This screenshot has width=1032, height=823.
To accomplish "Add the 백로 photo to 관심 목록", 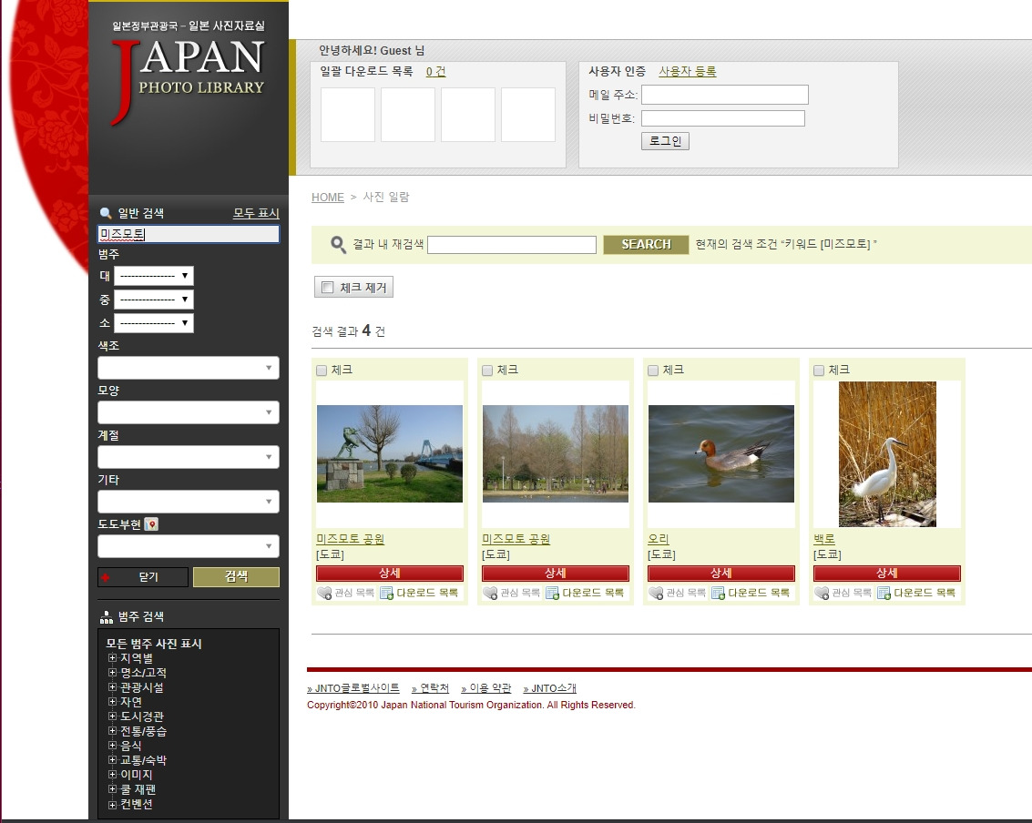I will point(843,593).
